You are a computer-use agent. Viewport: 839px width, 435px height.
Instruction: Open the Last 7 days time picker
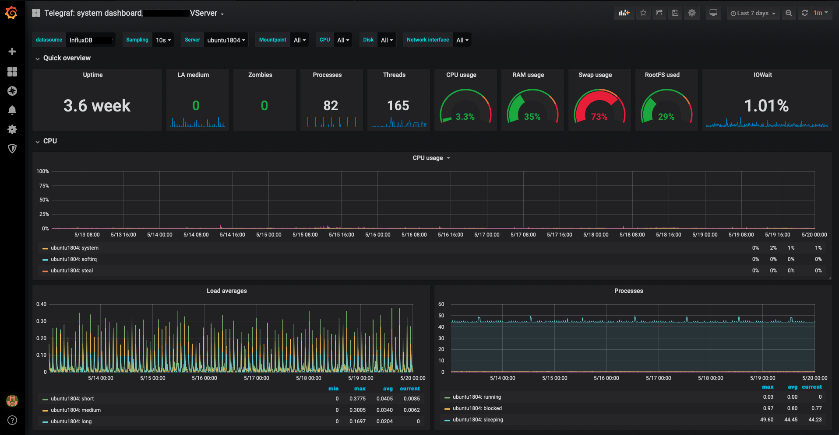click(753, 13)
